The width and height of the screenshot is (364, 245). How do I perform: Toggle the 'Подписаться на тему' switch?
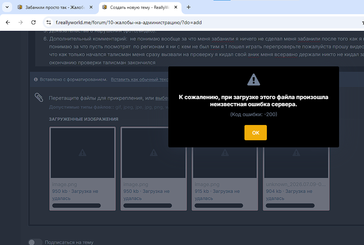[x=35, y=242]
